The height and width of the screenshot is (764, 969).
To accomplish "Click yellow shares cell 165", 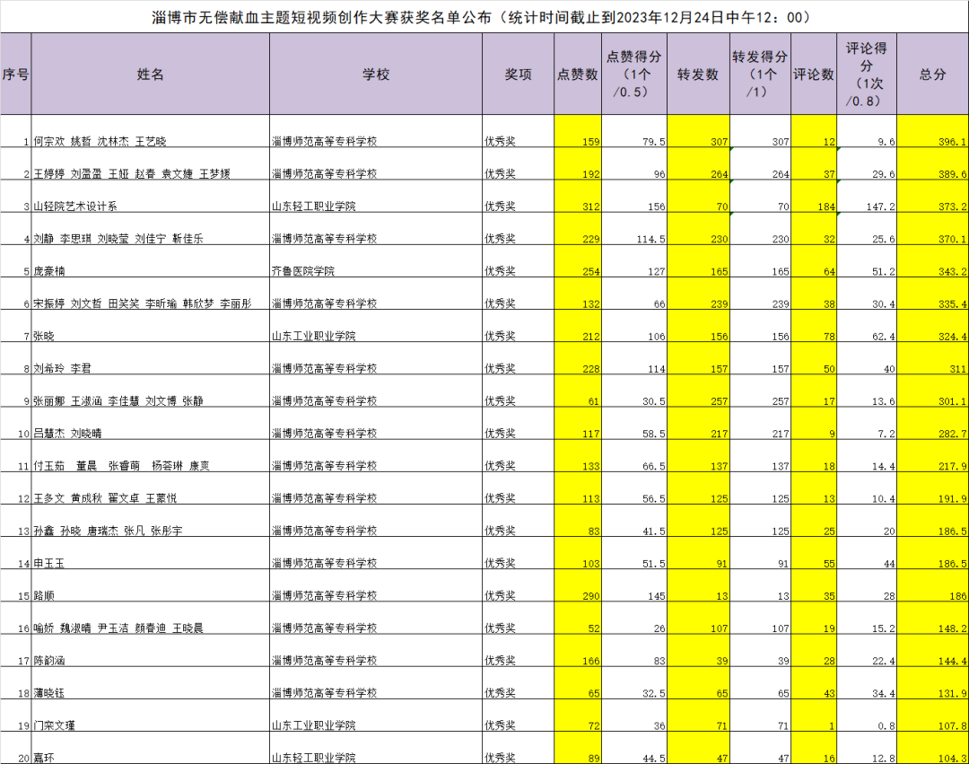I will [x=698, y=261].
